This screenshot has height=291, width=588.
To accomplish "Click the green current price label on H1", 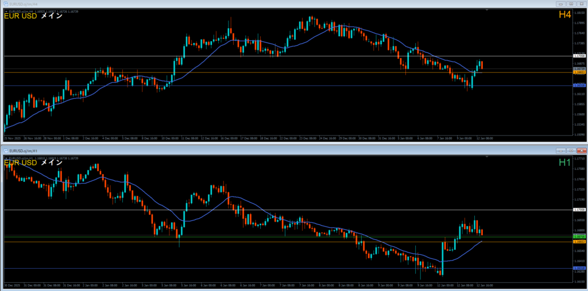I will point(579,236).
